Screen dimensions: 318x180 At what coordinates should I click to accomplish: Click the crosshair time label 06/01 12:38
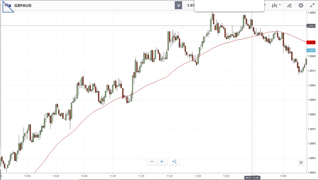click(x=252, y=178)
